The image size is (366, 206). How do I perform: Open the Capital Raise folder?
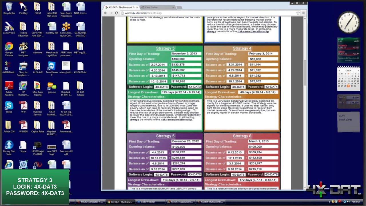[37, 127]
